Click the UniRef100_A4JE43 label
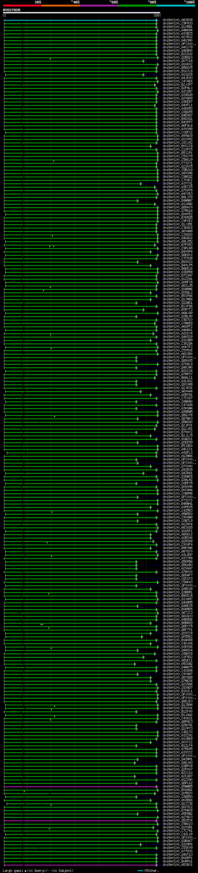The height and width of the screenshot is (873, 198). click(178, 78)
